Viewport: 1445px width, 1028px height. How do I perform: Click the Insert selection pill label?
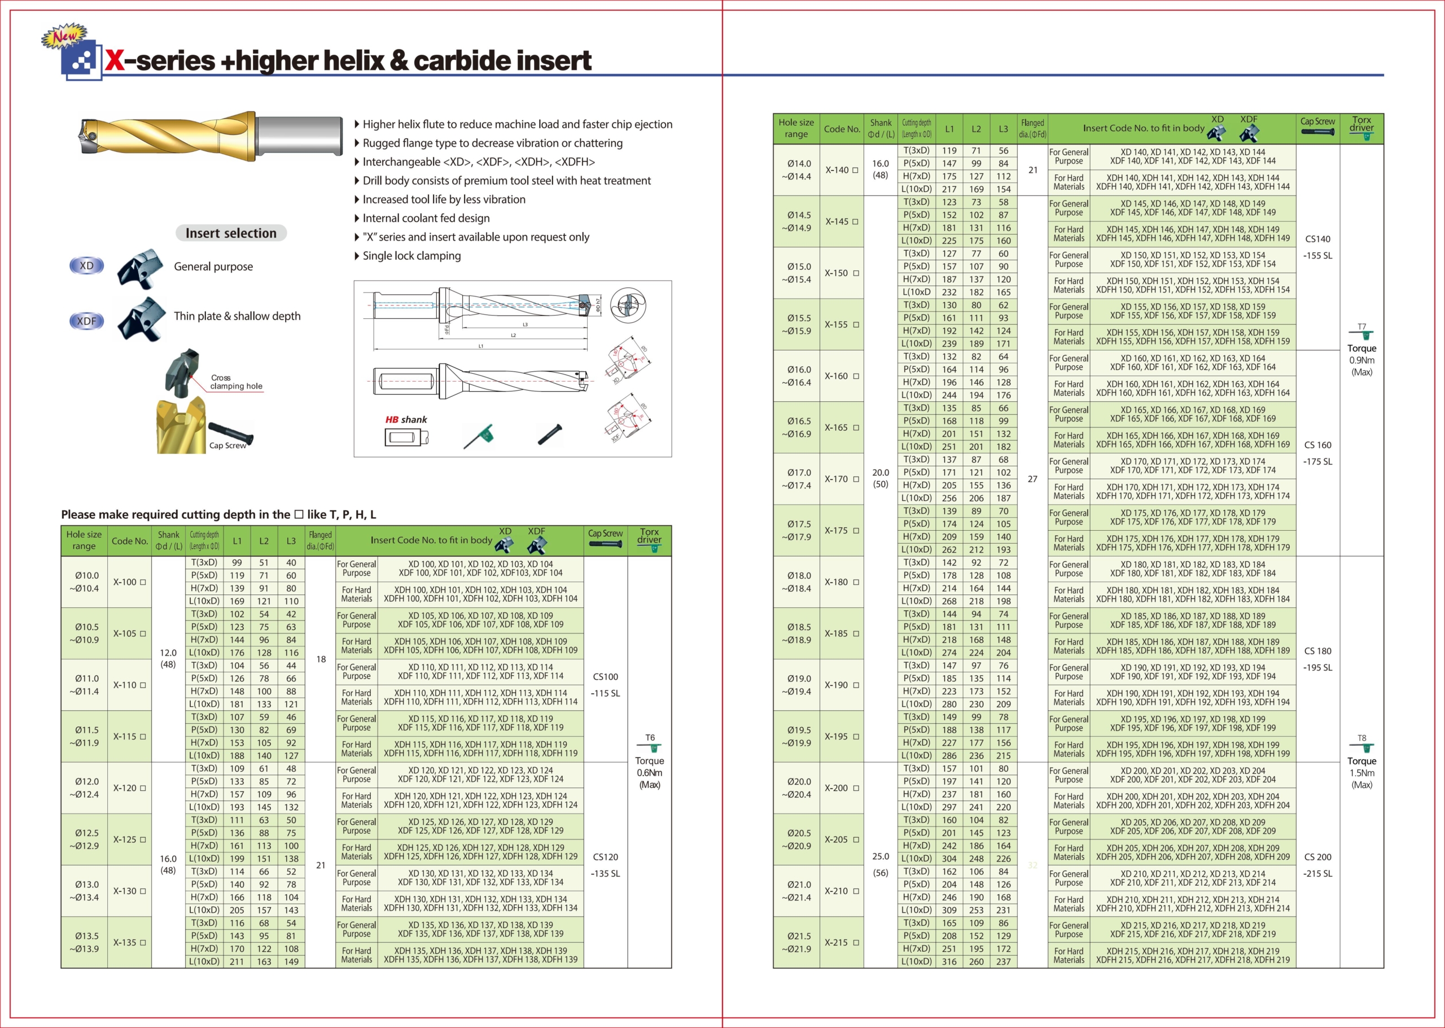(231, 233)
